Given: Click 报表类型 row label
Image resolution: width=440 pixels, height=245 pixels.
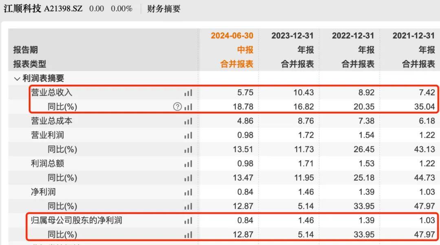Looking at the screenshot, I should [30, 64].
